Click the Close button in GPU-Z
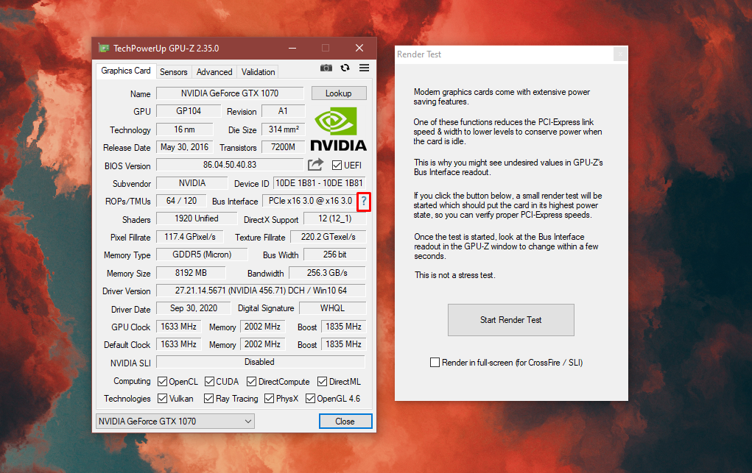Image resolution: width=752 pixels, height=473 pixels. (345, 422)
